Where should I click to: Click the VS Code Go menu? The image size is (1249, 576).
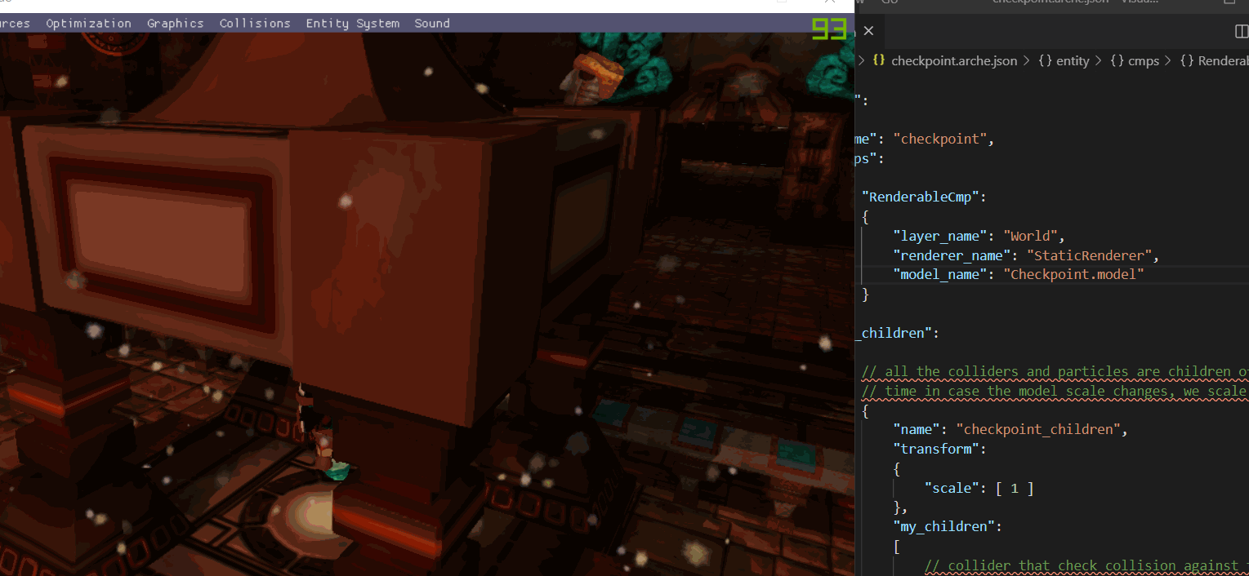[x=890, y=2]
